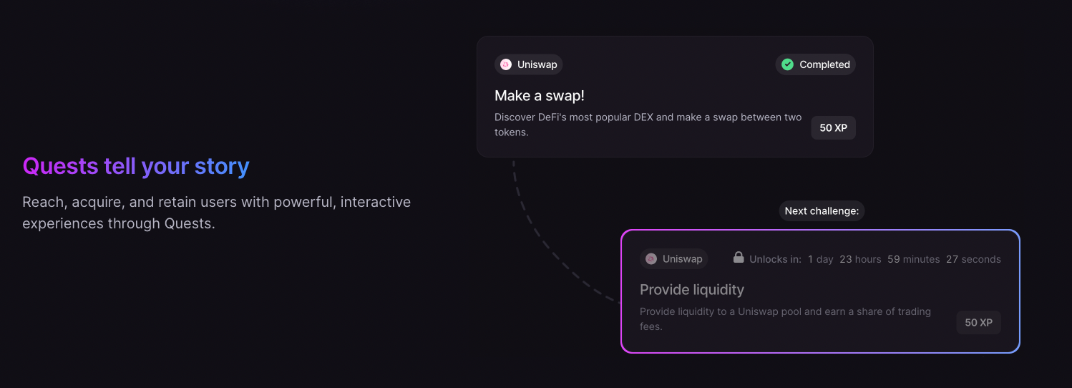Click the 59 minutes countdown value
The image size is (1072, 388).
coord(914,259)
